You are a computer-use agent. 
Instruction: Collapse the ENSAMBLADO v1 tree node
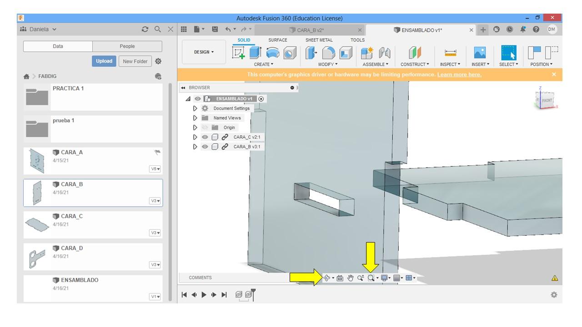(x=188, y=99)
